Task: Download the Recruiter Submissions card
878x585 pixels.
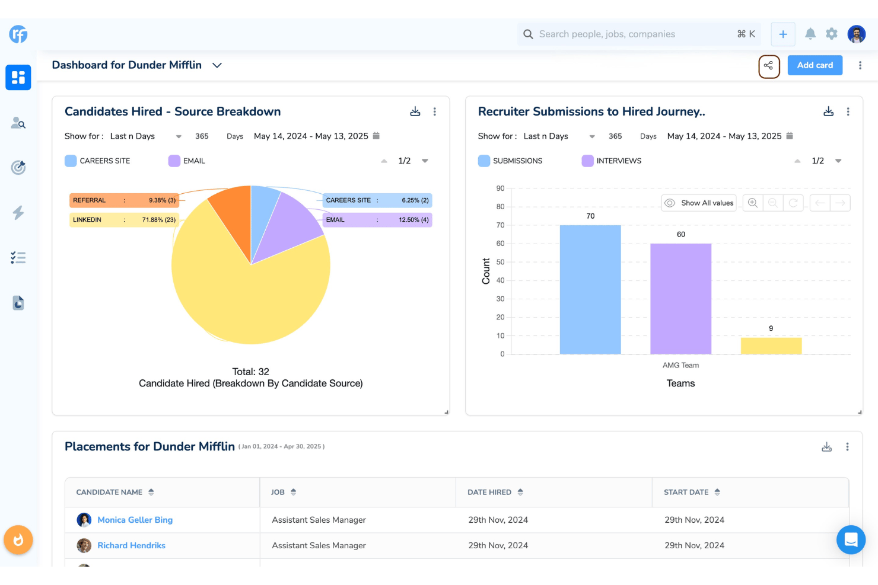Action: point(829,111)
